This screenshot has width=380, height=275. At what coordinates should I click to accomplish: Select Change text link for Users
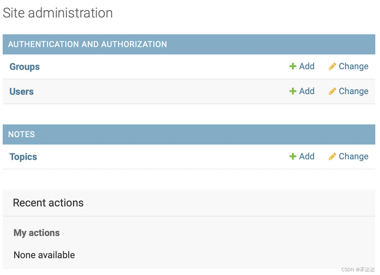(353, 91)
